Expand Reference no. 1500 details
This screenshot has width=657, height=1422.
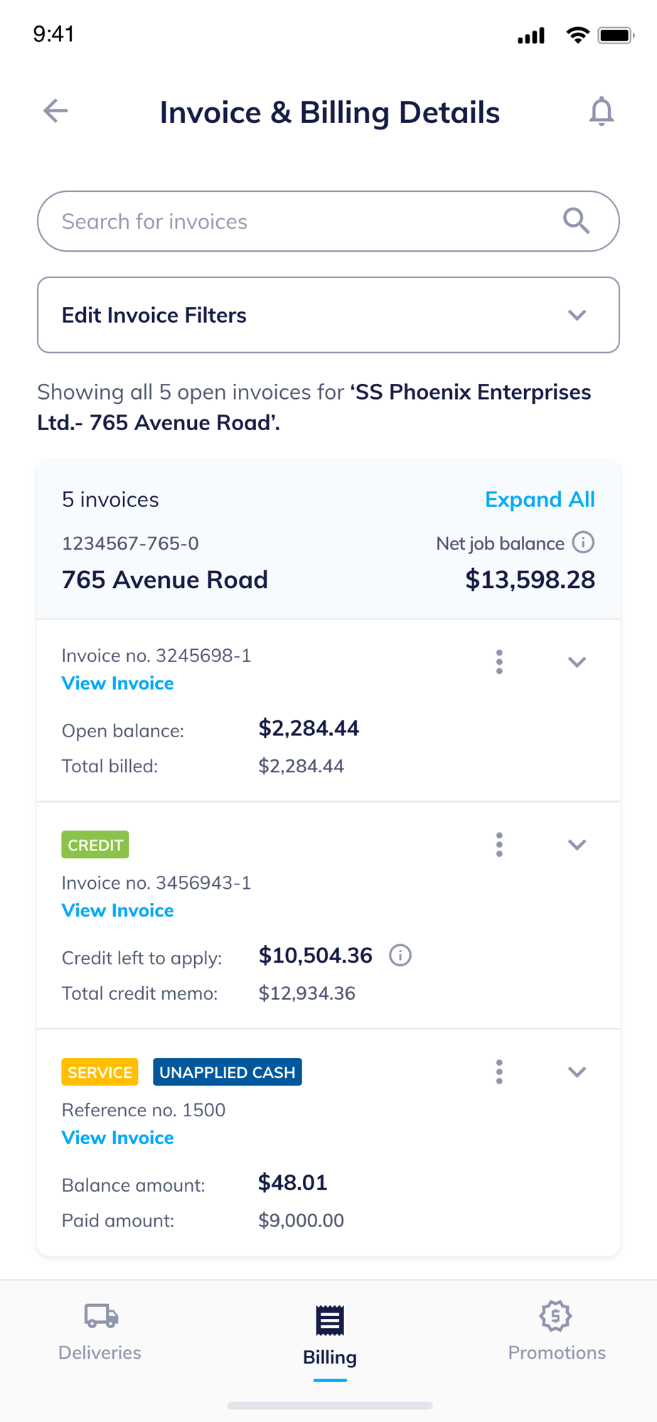coord(577,1072)
